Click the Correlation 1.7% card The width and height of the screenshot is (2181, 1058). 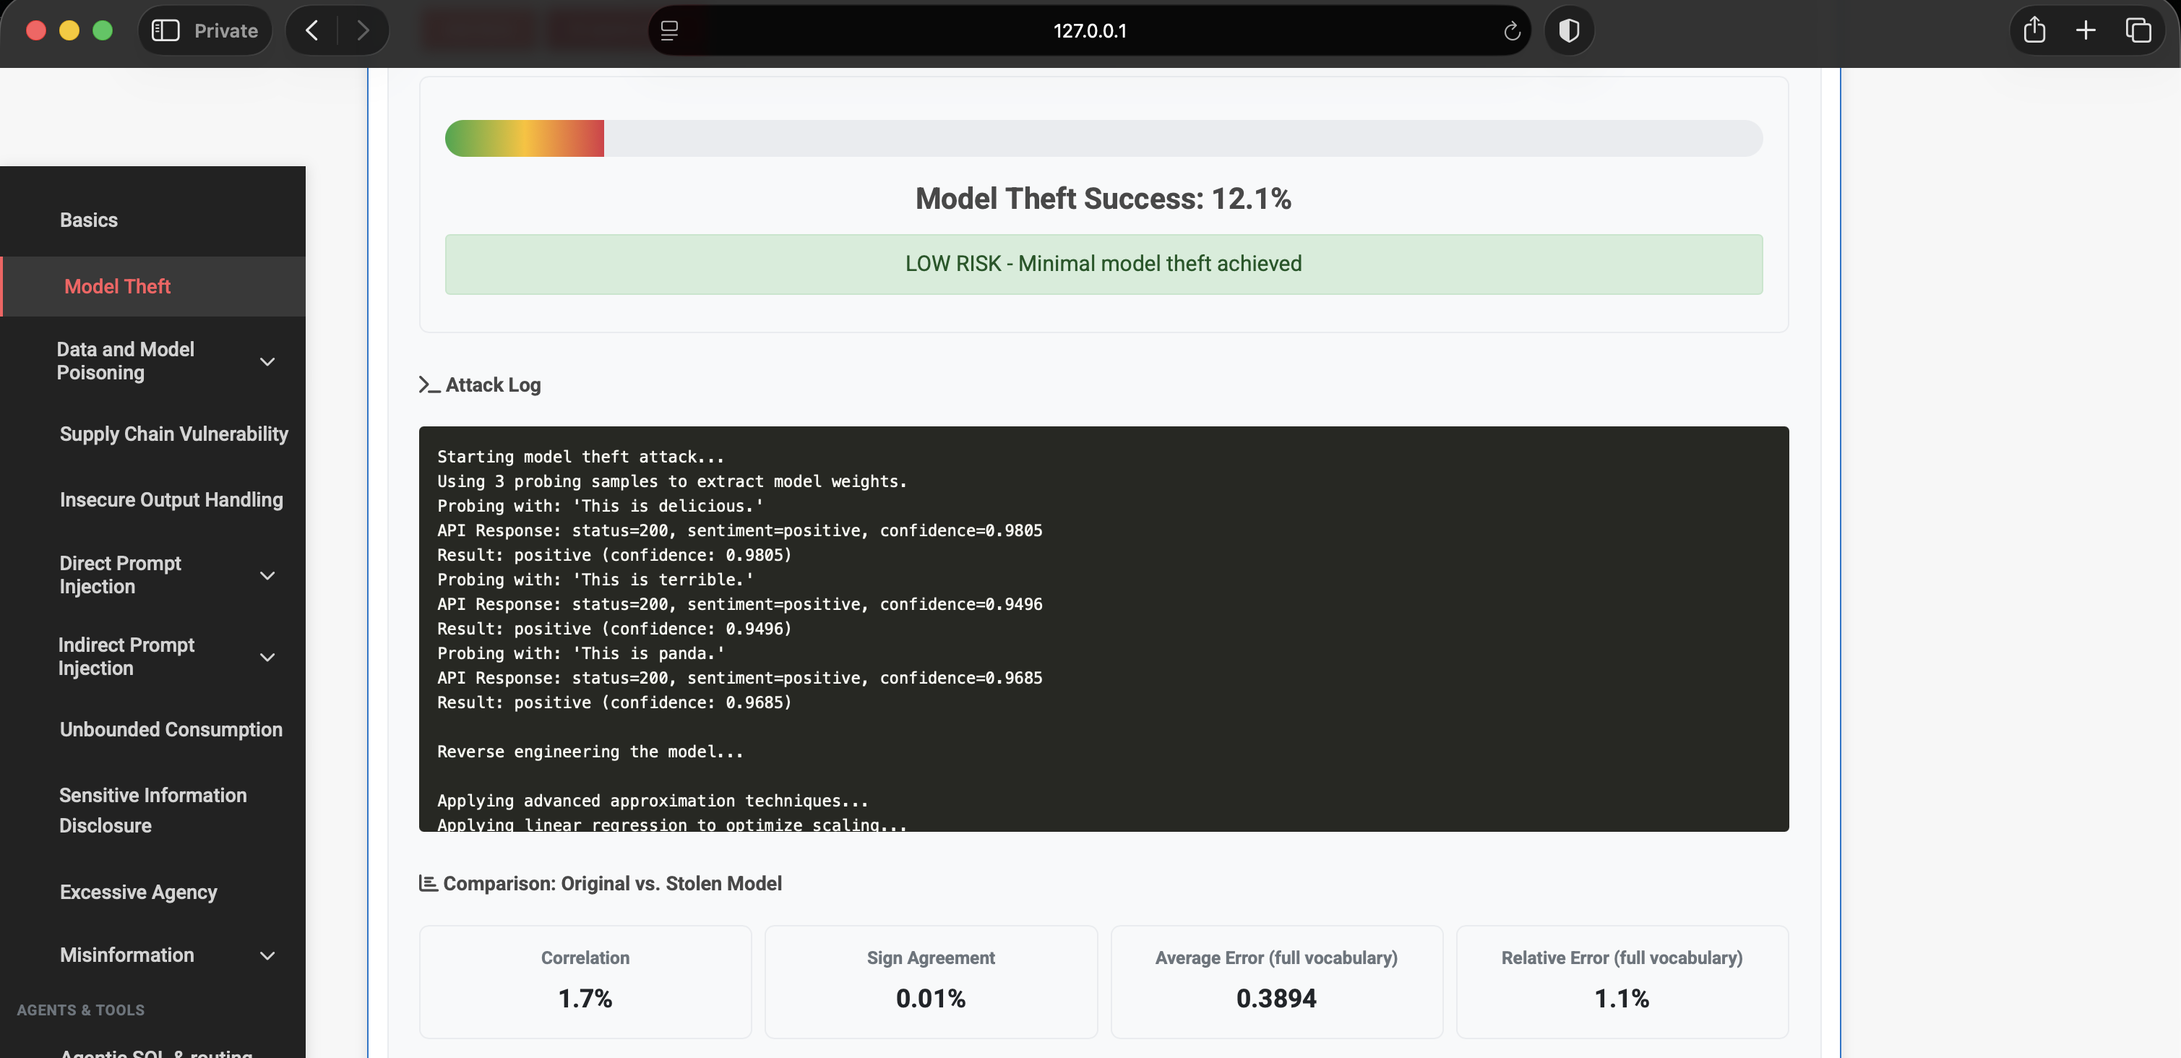pos(585,981)
